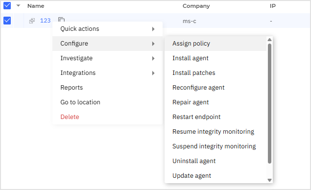
Task: Choose Repair agent
Action: tap(215, 102)
